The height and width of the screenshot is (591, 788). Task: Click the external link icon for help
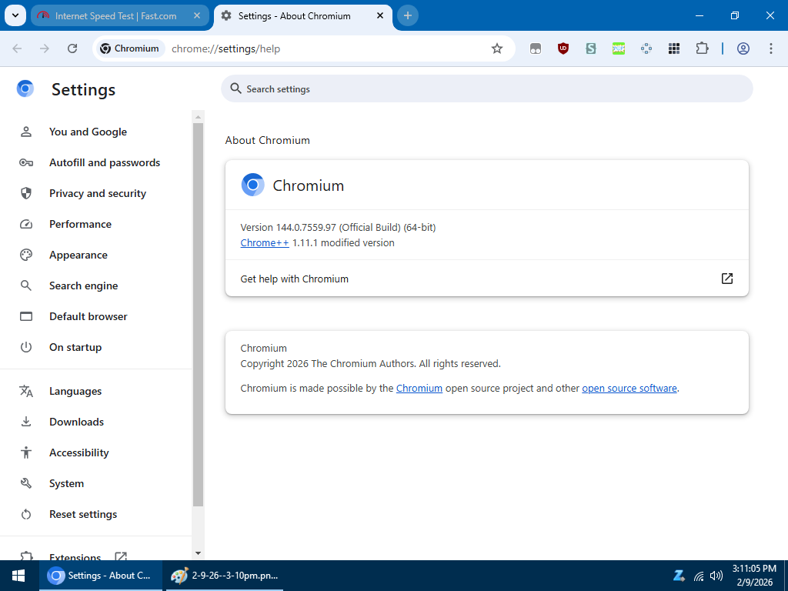tap(726, 279)
